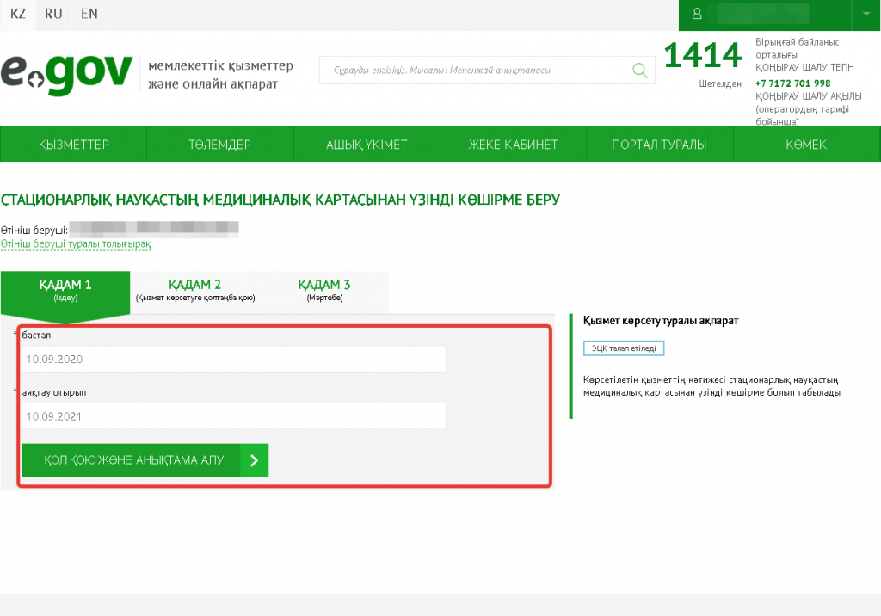
Task: Click the end date field 10.09.2021
Action: (232, 416)
